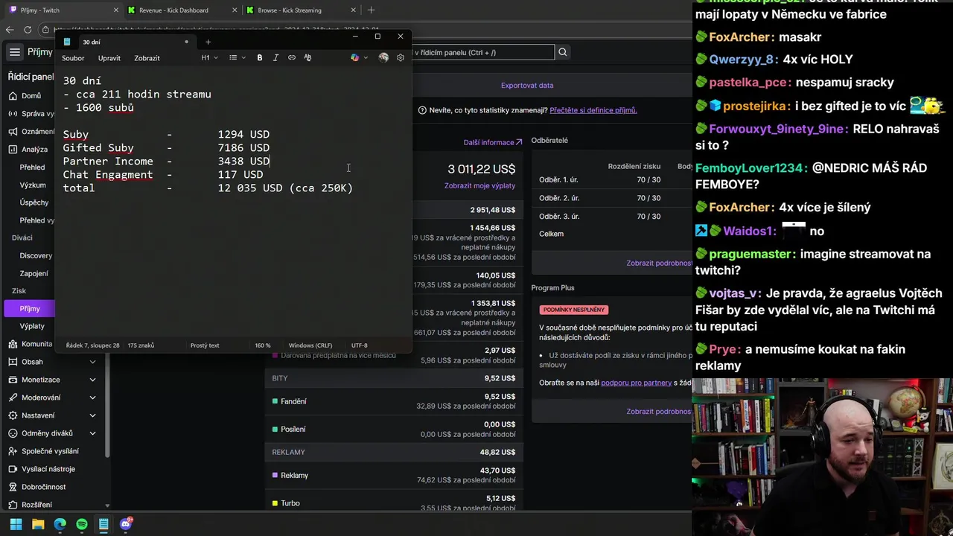Screen dimensions: 953x536
Task: Open the Upravit menu
Action: [109, 58]
